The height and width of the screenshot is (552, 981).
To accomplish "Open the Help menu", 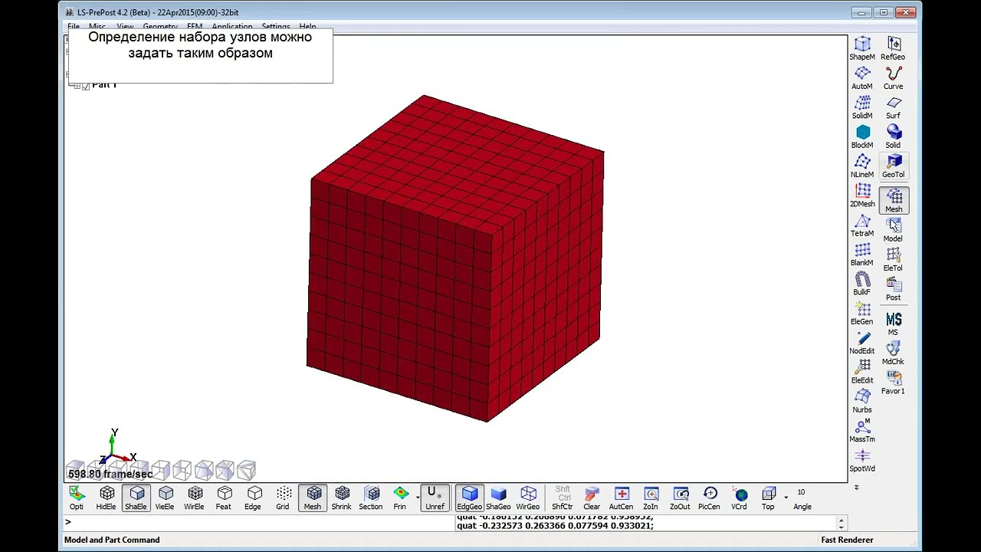I will (307, 27).
